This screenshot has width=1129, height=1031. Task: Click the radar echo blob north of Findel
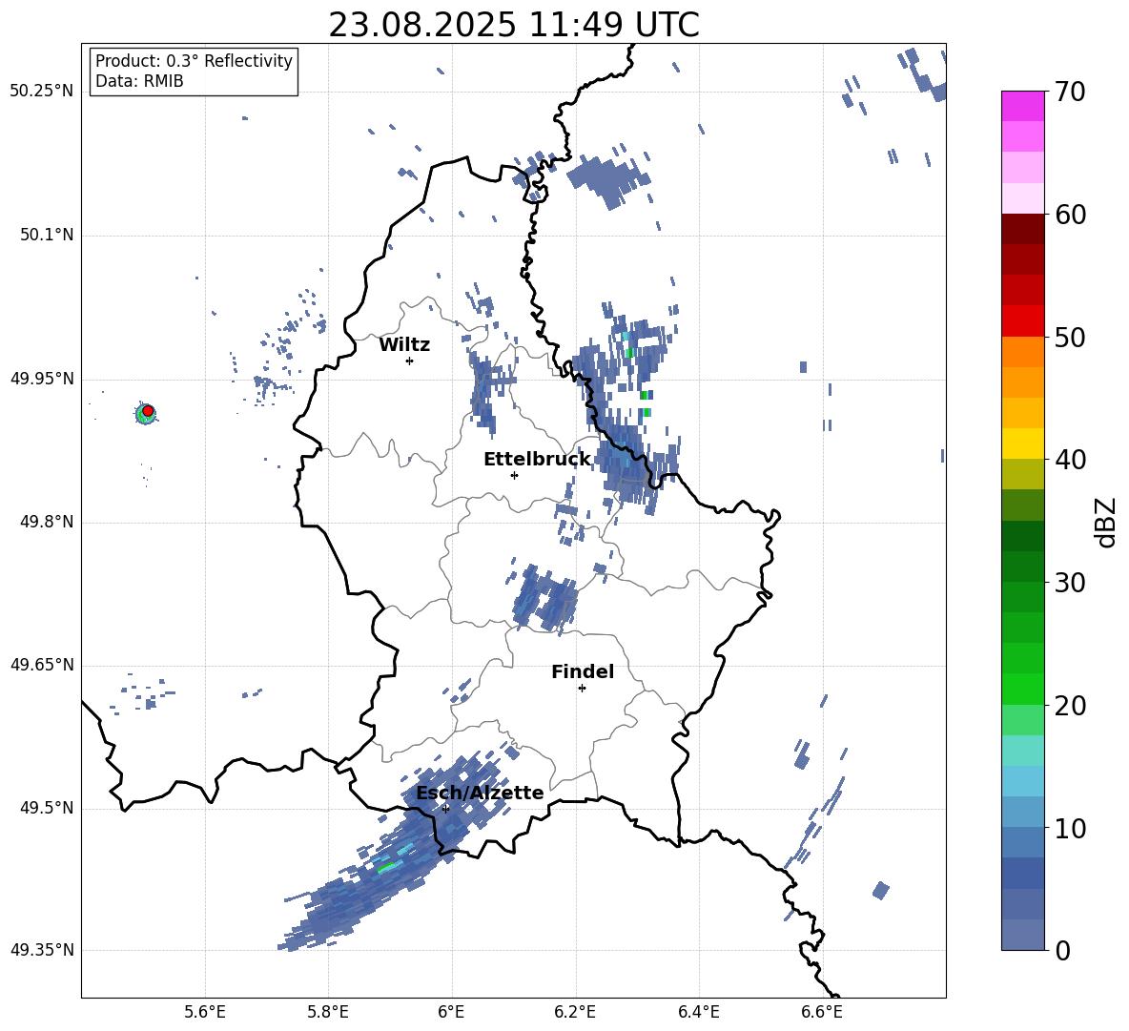[545, 598]
